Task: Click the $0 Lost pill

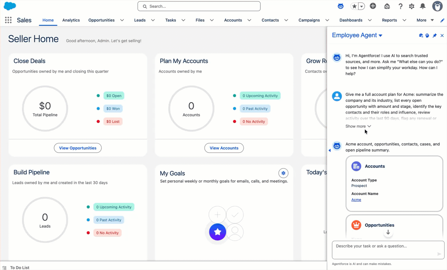Action: pyautogui.click(x=113, y=121)
